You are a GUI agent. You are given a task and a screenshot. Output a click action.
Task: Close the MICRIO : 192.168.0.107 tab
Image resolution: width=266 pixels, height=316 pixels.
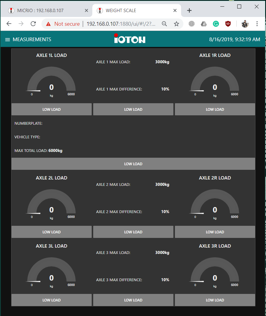[87, 11]
